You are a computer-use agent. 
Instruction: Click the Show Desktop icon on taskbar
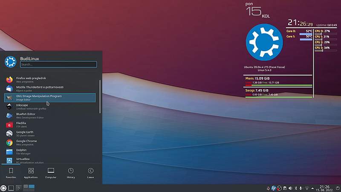pos(11,188)
